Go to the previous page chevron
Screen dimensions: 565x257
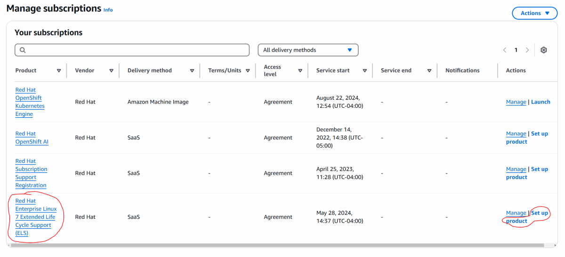pos(505,50)
